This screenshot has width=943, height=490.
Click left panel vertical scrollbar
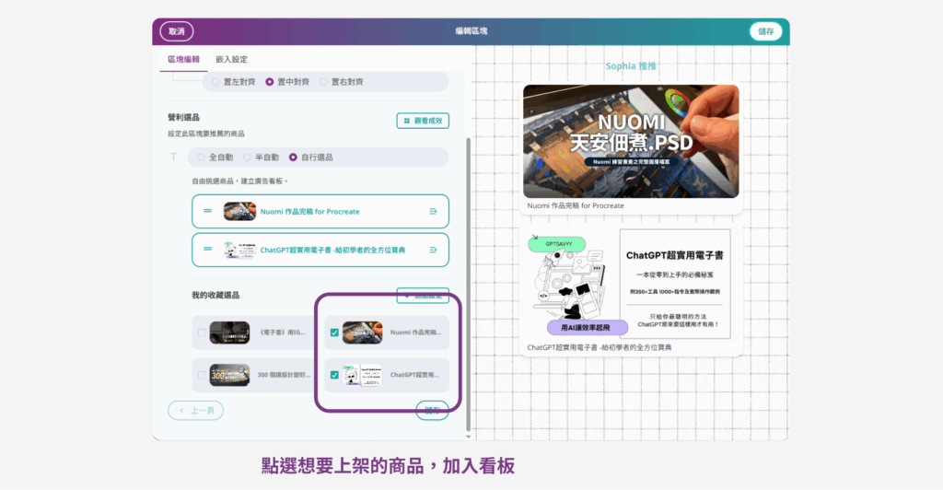point(469,283)
